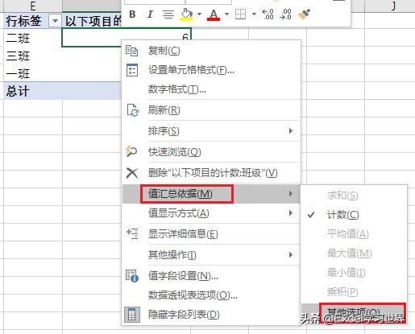
Task: Click the 以下项目的 header cell
Action: [x=92, y=21]
